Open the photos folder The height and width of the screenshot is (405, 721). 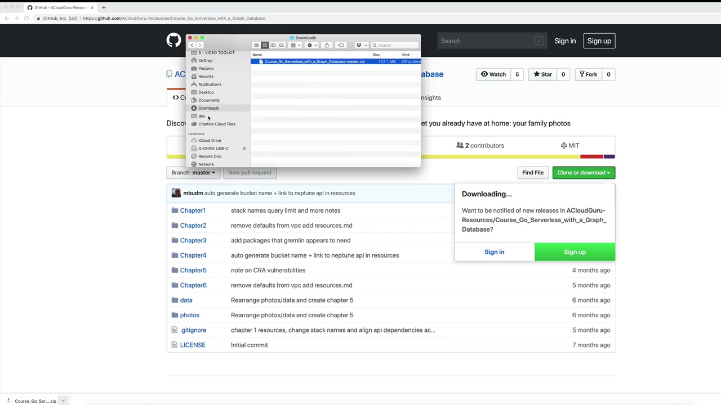[190, 315]
